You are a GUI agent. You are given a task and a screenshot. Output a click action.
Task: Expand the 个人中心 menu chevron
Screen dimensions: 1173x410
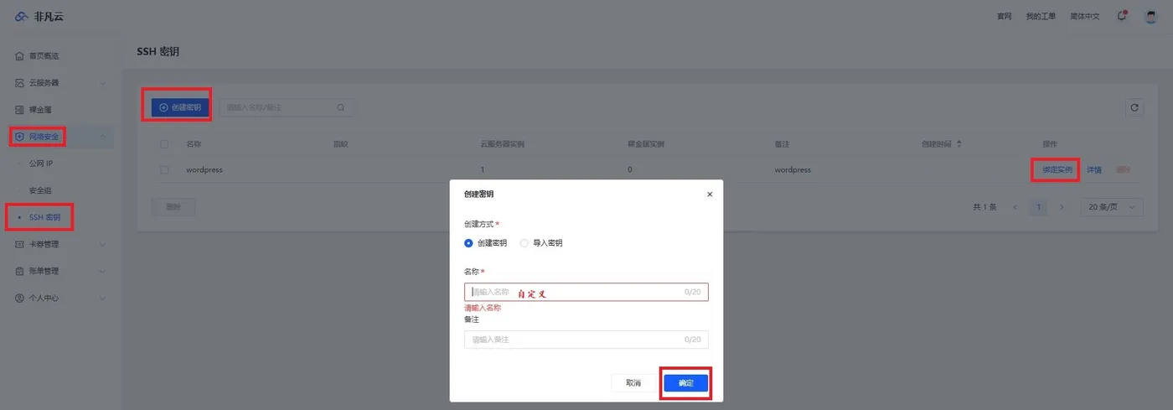point(103,298)
